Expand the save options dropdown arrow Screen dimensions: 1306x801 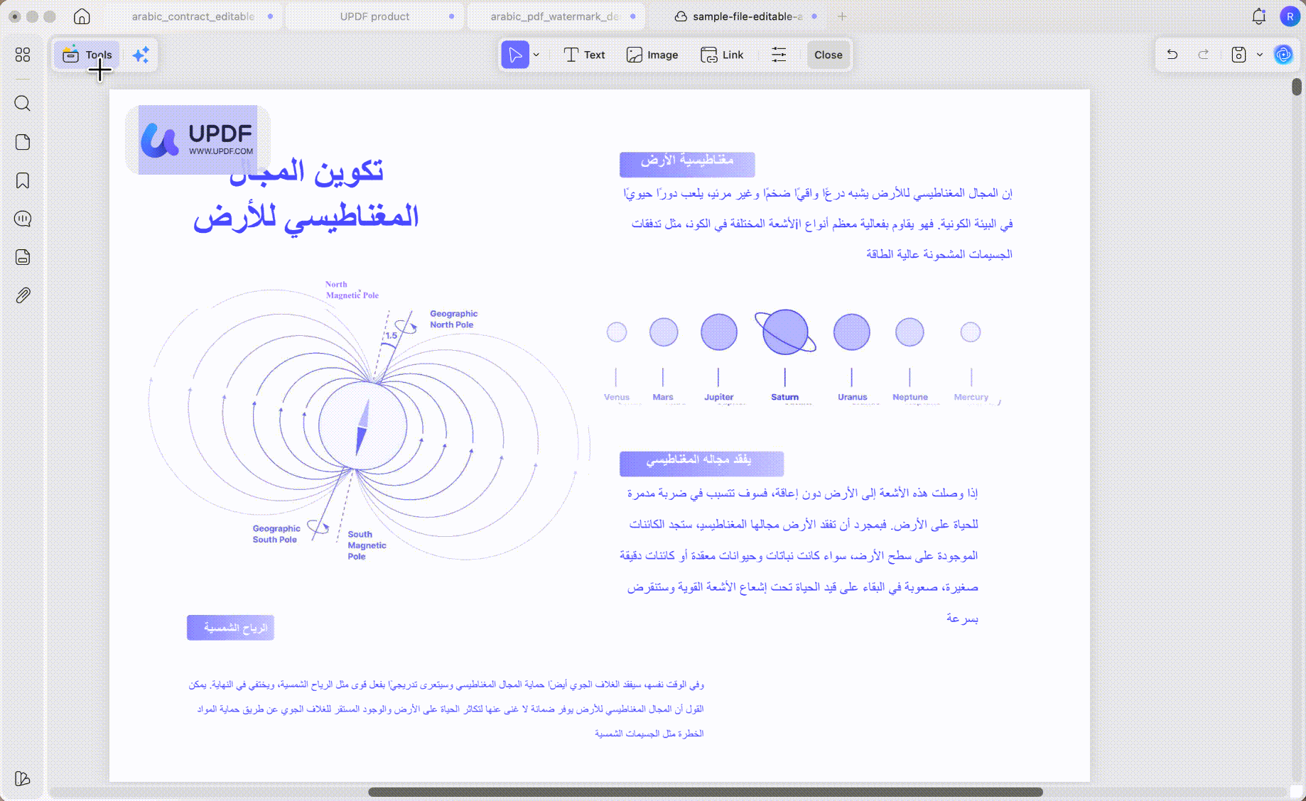tap(1260, 55)
